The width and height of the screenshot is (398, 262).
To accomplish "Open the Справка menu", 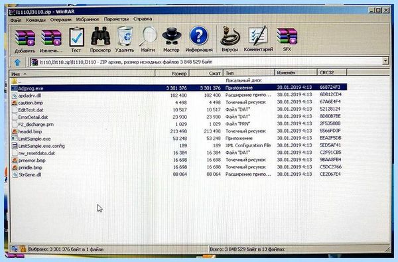I will (143, 19).
